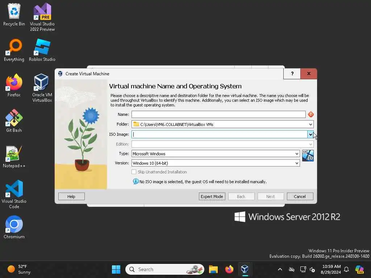Select Visual Studio 2022 Preview desktop shortcut

point(42,17)
